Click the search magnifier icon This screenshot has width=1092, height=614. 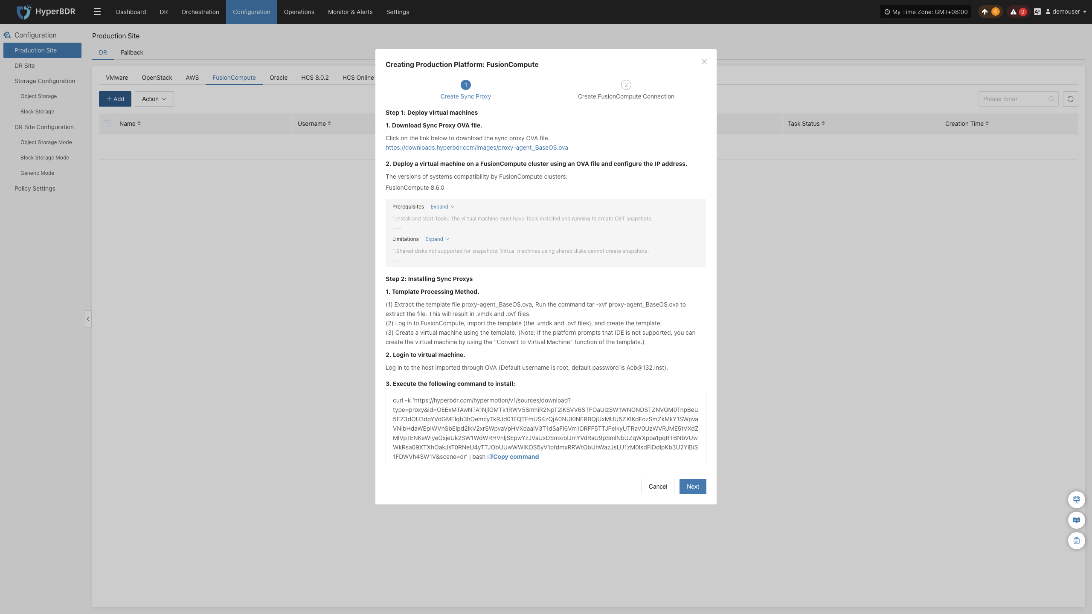[x=1051, y=99]
